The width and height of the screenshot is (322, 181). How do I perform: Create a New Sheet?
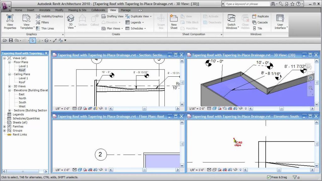(x=174, y=21)
